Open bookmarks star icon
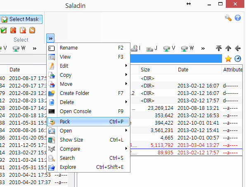246x187 pixels. tap(228, 59)
